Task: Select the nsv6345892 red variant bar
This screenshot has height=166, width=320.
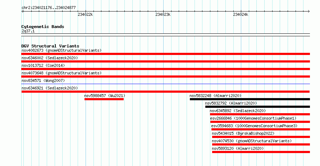Action: coord(260,114)
